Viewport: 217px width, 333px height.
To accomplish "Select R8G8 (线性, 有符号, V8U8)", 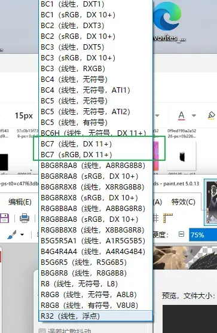I will tap(96, 305).
